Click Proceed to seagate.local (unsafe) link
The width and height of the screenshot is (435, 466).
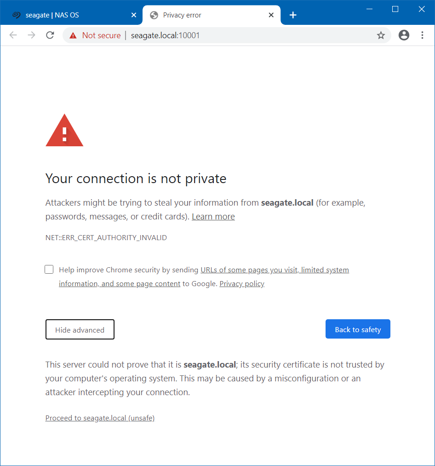click(100, 418)
